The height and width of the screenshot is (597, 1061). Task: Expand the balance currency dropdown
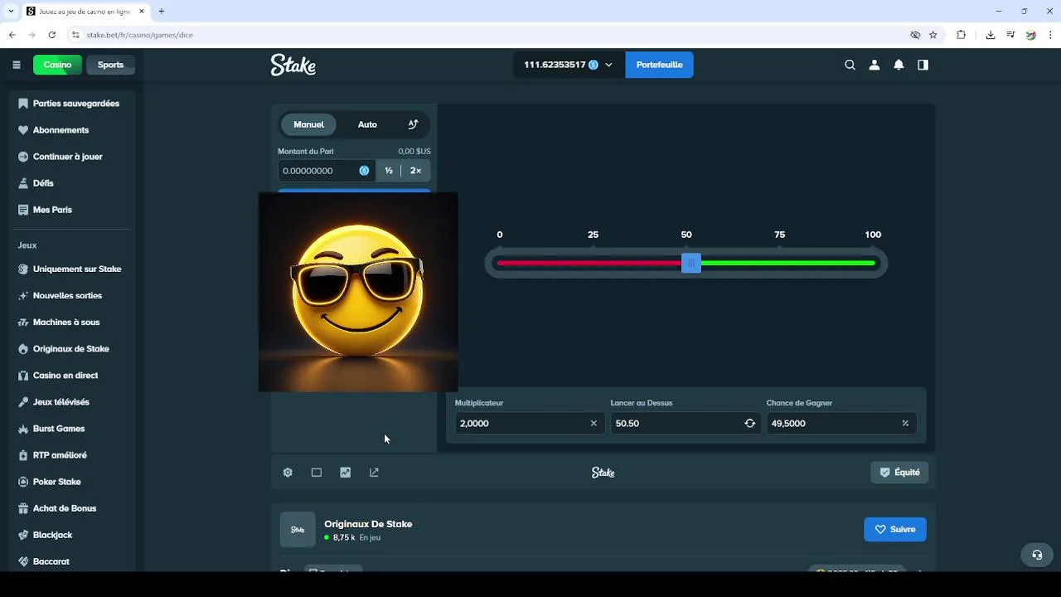[609, 65]
